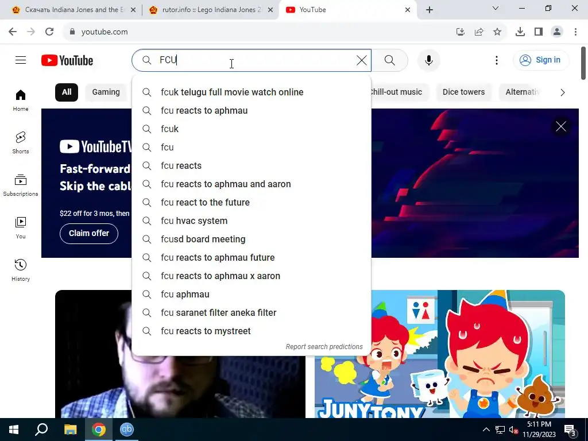Reload the page
The height and width of the screenshot is (441, 588).
(49, 32)
